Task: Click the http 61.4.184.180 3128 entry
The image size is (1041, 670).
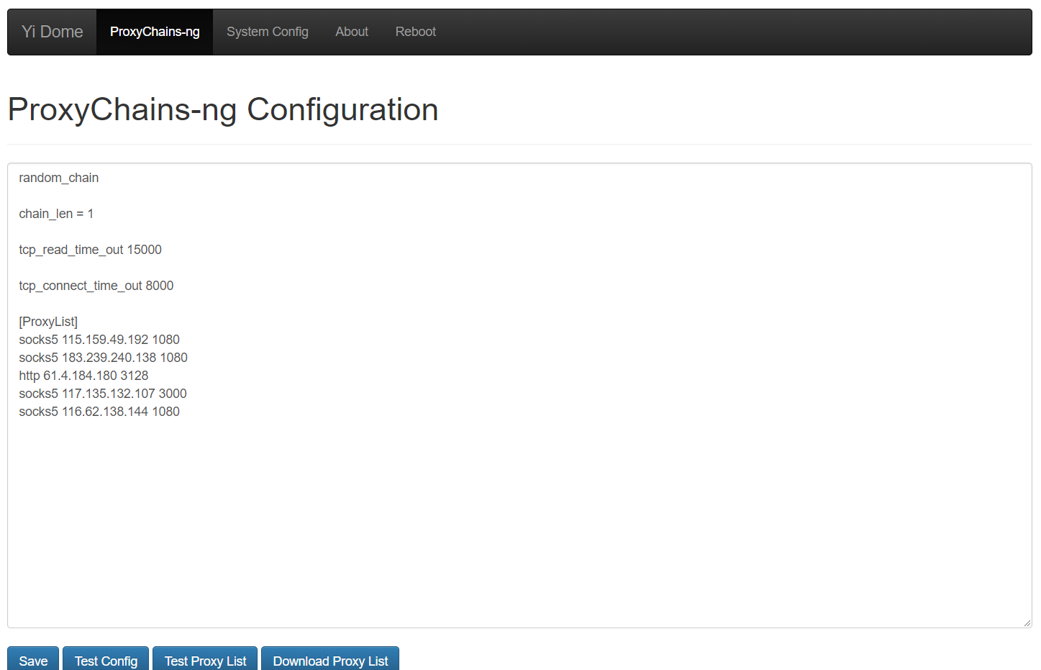Action: pos(83,376)
